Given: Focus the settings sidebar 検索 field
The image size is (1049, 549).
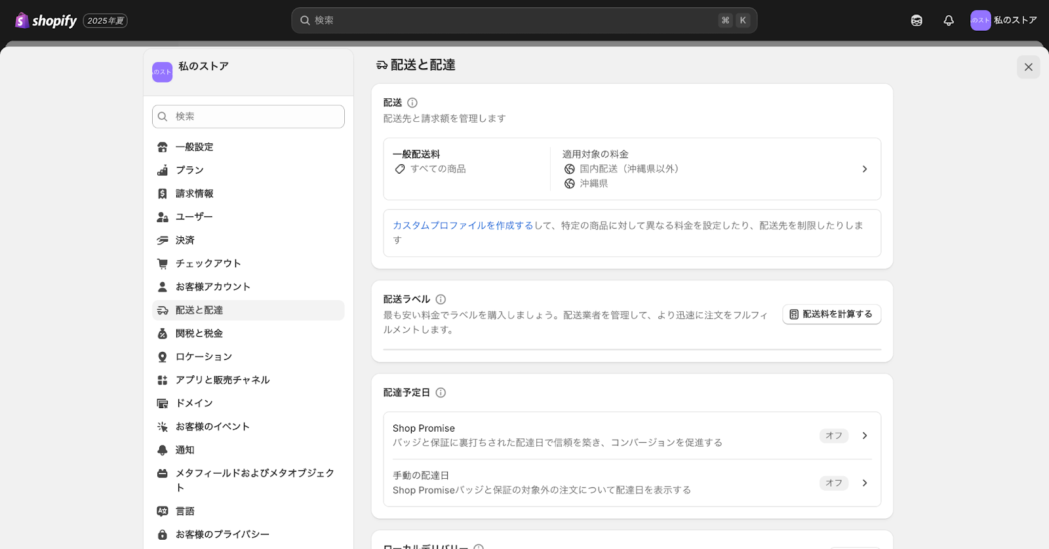Looking at the screenshot, I should pyautogui.click(x=248, y=117).
